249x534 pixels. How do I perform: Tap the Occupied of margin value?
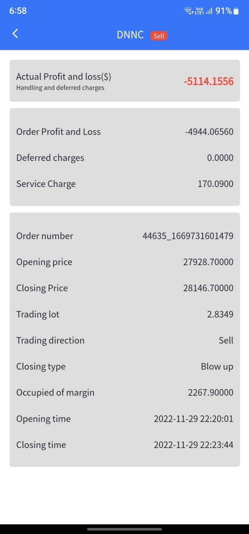(x=210, y=393)
